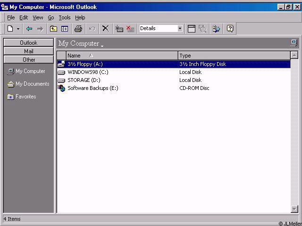The height and width of the screenshot is (226, 302).
Task: Click the AutoPreview pane toolbar icon
Action: click(x=192, y=29)
